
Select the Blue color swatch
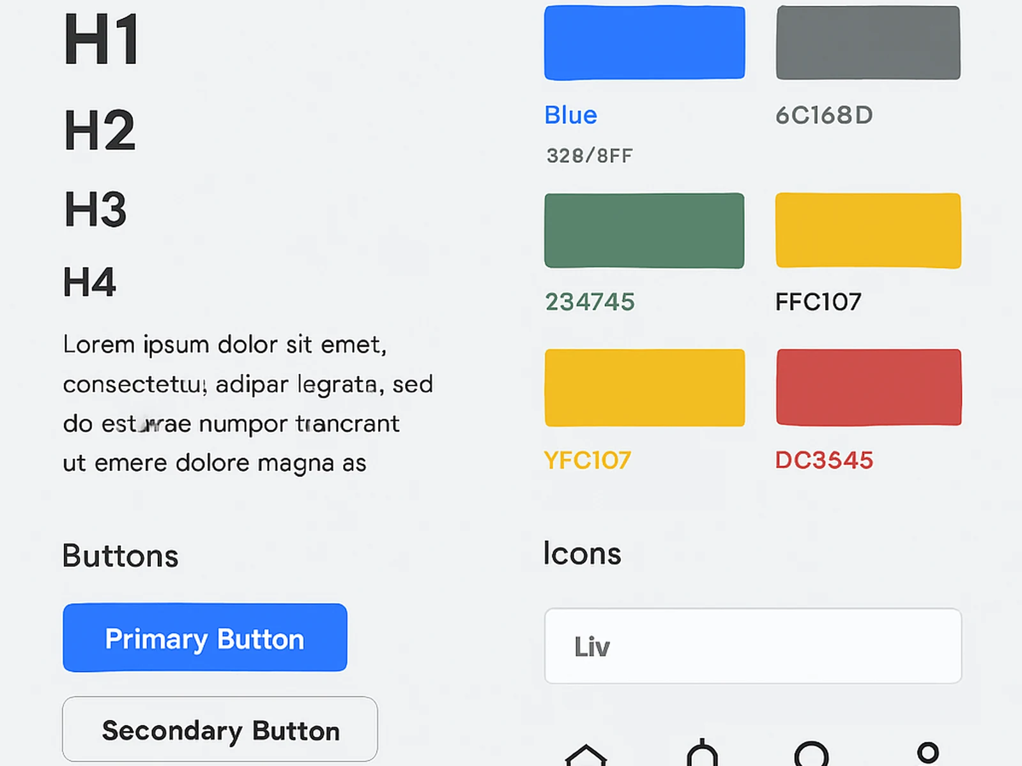pos(644,41)
